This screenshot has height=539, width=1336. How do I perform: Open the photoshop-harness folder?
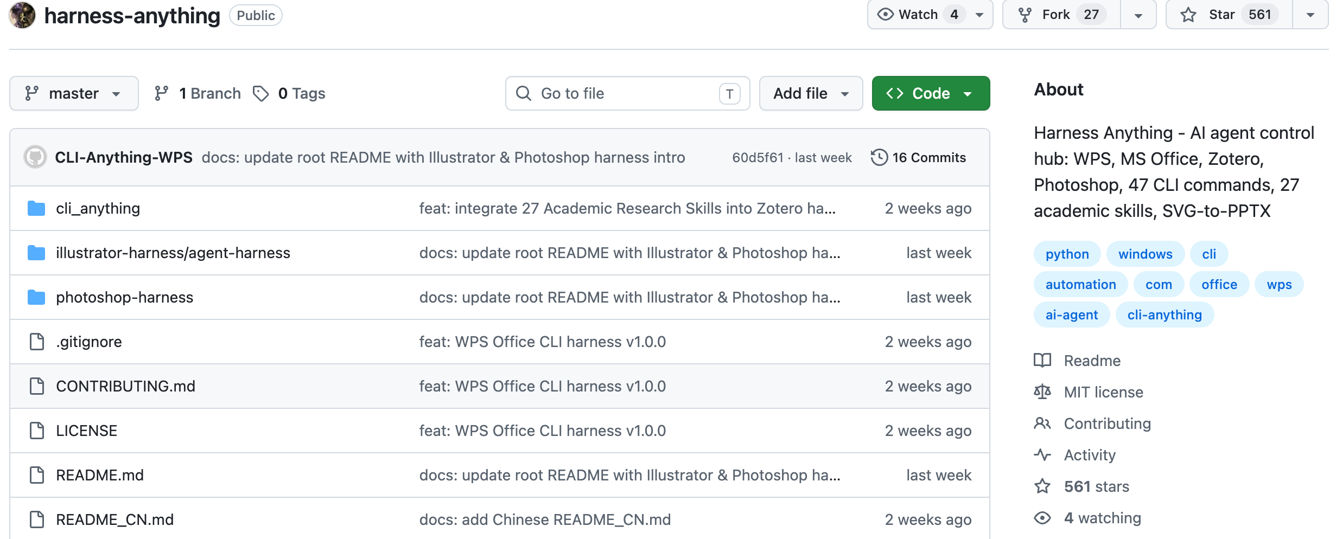[x=124, y=297]
